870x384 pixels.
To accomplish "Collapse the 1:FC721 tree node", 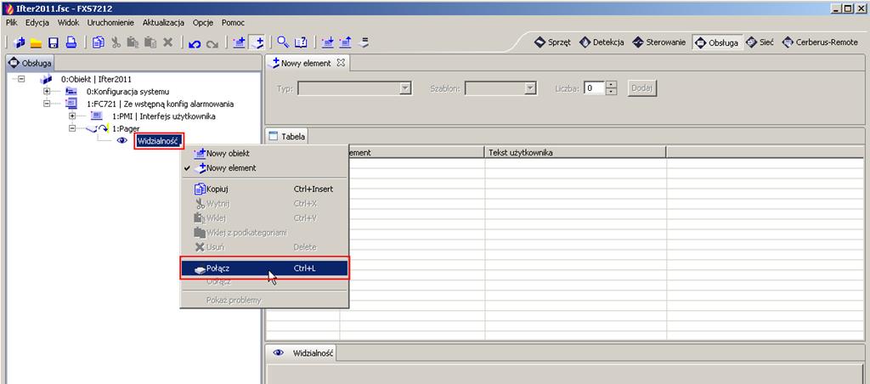I will [47, 103].
